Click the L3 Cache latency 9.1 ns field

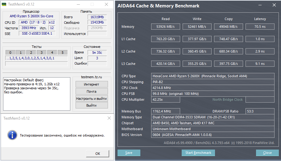click(x=260, y=64)
